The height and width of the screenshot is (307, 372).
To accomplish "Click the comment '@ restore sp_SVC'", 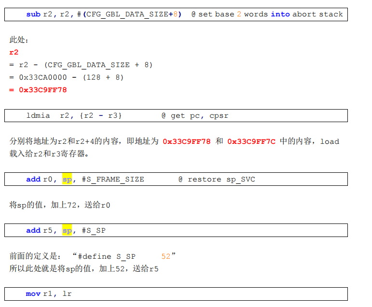I will [x=217, y=179].
